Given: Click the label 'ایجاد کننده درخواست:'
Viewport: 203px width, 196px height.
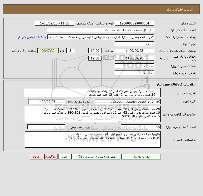Looking at the screenshot, I should point(181,37).
